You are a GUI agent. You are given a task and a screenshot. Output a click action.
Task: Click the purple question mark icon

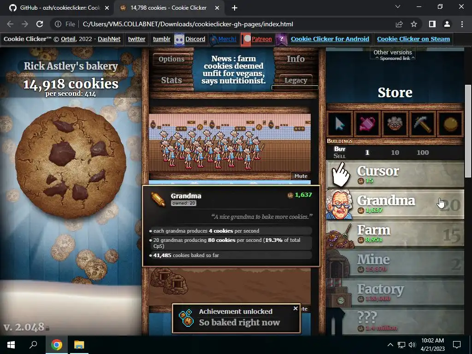(x=281, y=40)
